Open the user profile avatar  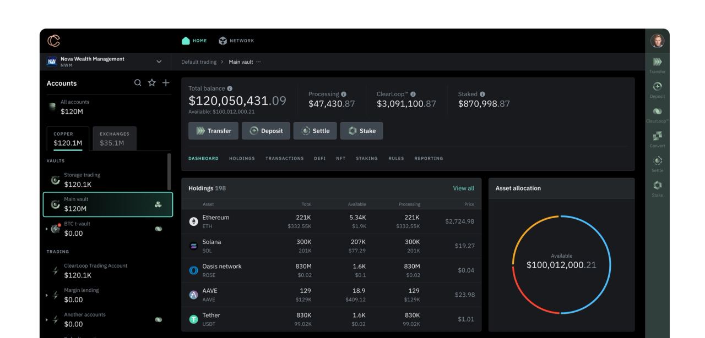[x=657, y=41]
